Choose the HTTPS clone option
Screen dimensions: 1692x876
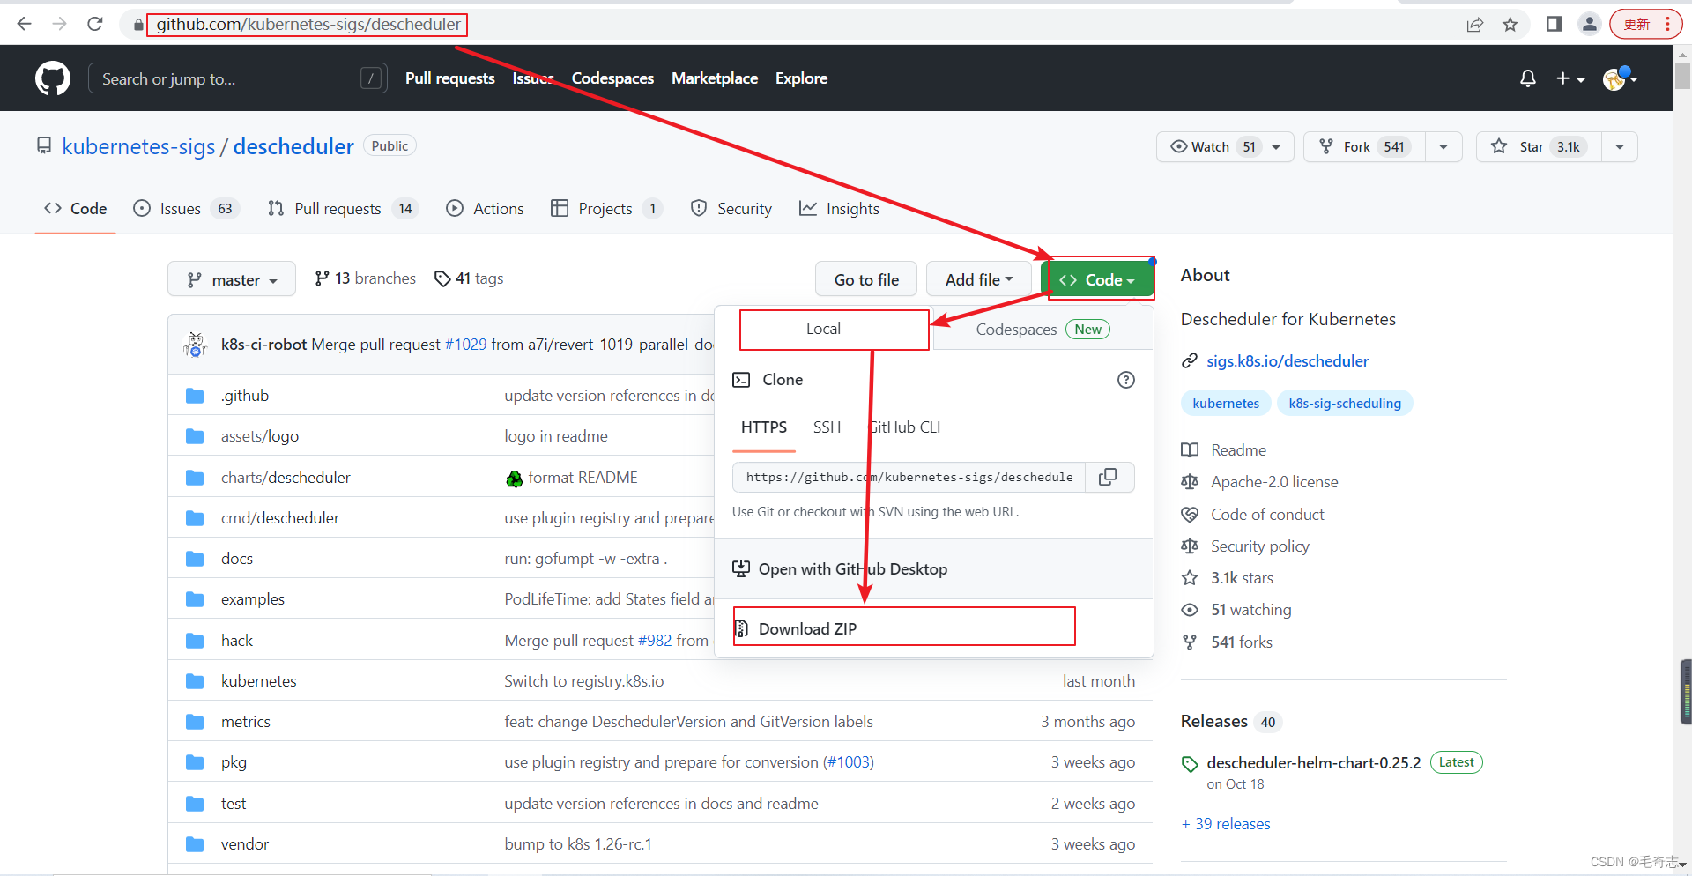[764, 427]
